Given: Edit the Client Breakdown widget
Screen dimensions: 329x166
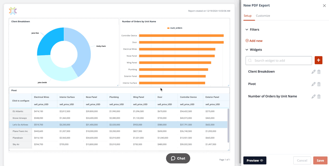Looking at the screenshot, I should coord(313,71).
